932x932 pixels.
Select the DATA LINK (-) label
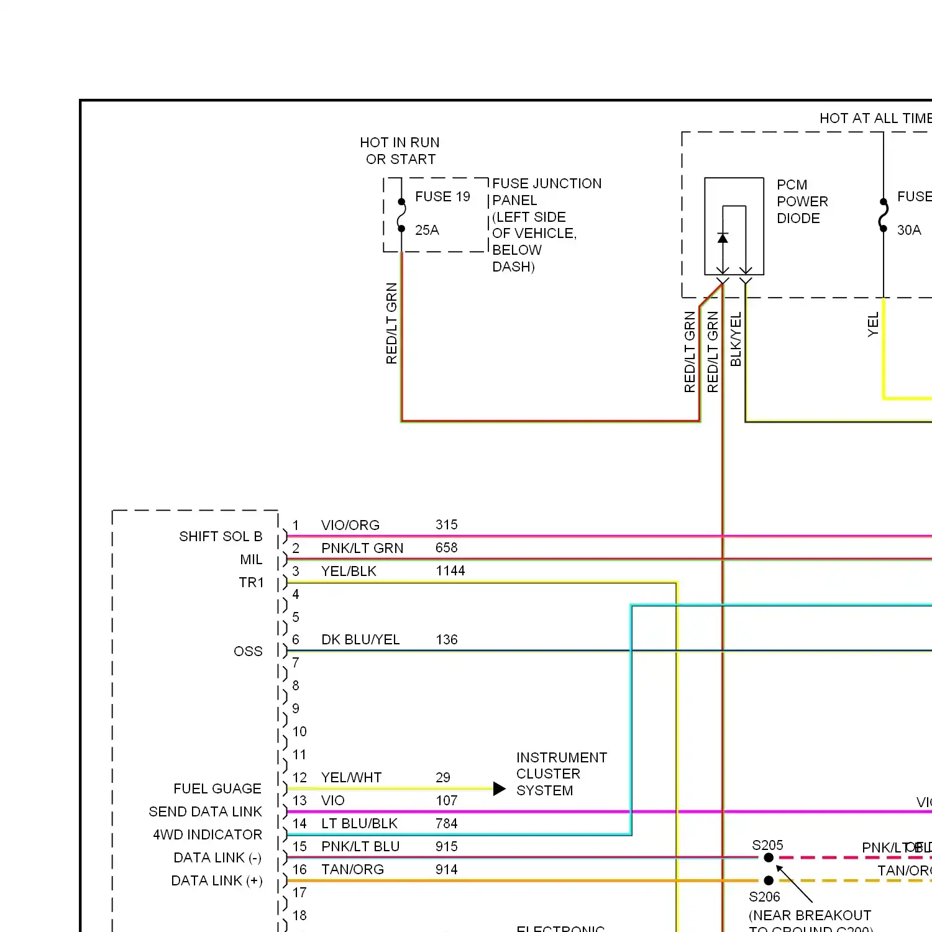tap(217, 857)
